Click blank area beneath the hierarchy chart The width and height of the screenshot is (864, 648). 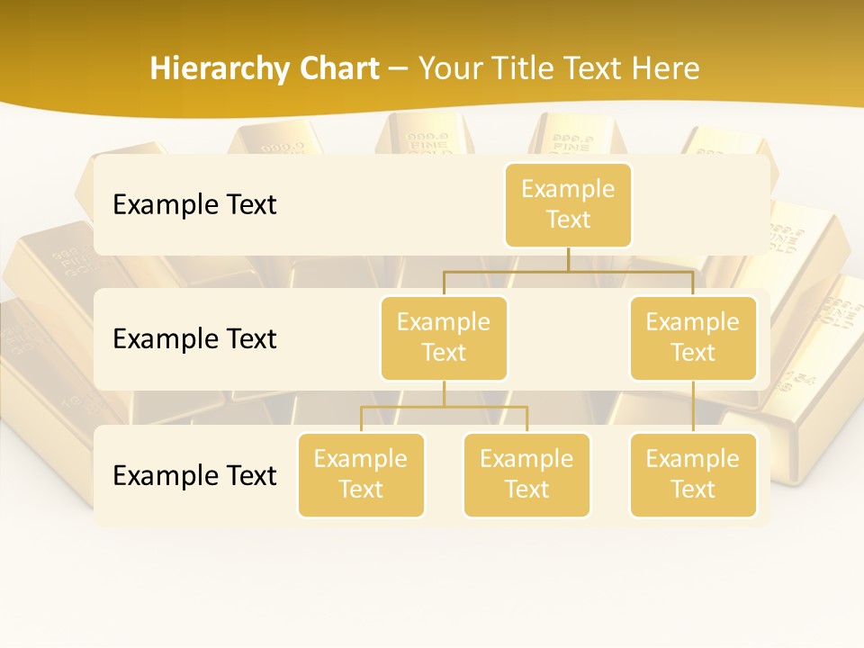(432, 585)
